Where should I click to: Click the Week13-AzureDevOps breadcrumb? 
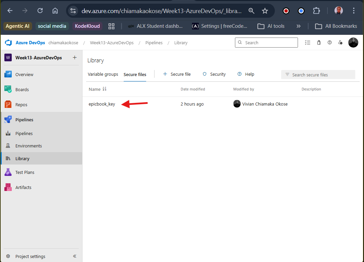click(112, 43)
